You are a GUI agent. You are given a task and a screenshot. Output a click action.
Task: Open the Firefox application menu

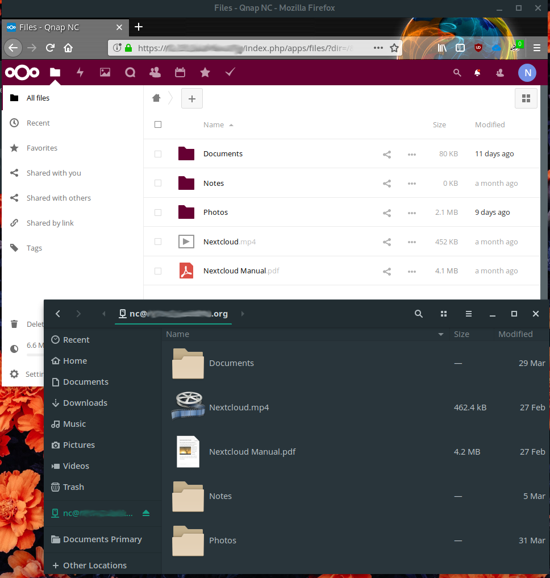[537, 48]
